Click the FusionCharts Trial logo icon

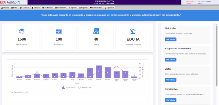click(x=12, y=92)
